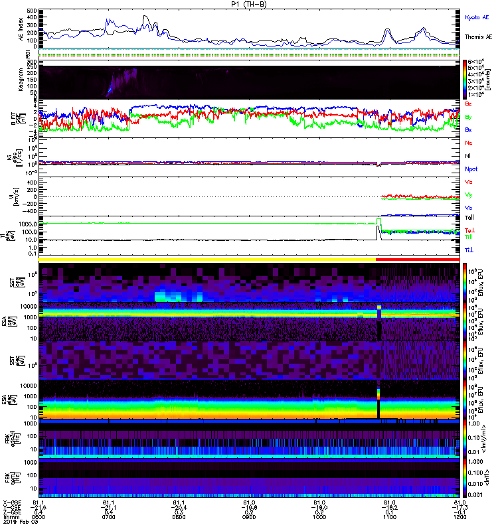The width and height of the screenshot is (498, 531).
Task: Click the ESA elec [eV] axis label
Action: [x=9, y=400]
